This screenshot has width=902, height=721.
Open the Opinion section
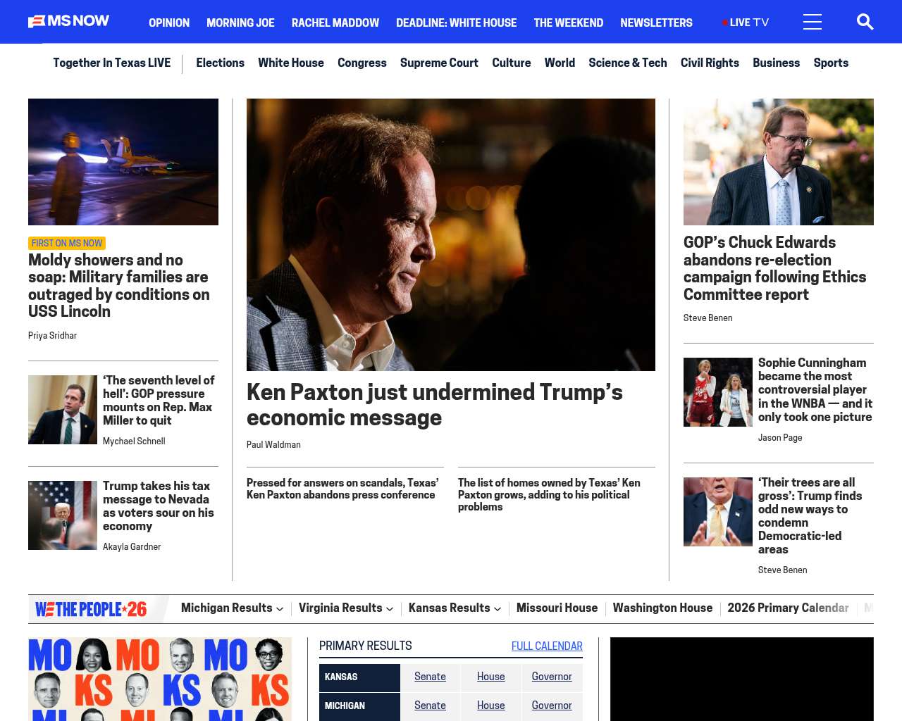click(169, 23)
